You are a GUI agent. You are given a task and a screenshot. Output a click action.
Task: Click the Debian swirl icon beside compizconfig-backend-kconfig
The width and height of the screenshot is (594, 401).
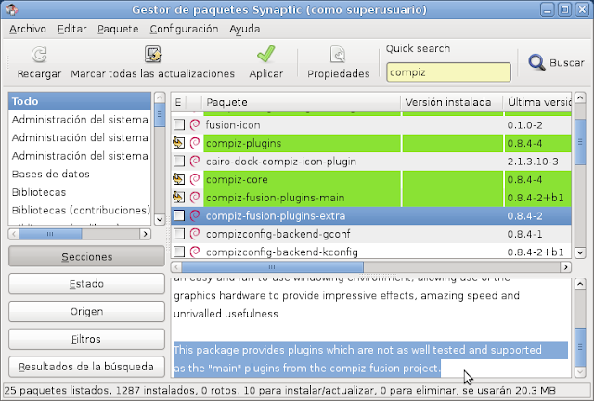195,252
